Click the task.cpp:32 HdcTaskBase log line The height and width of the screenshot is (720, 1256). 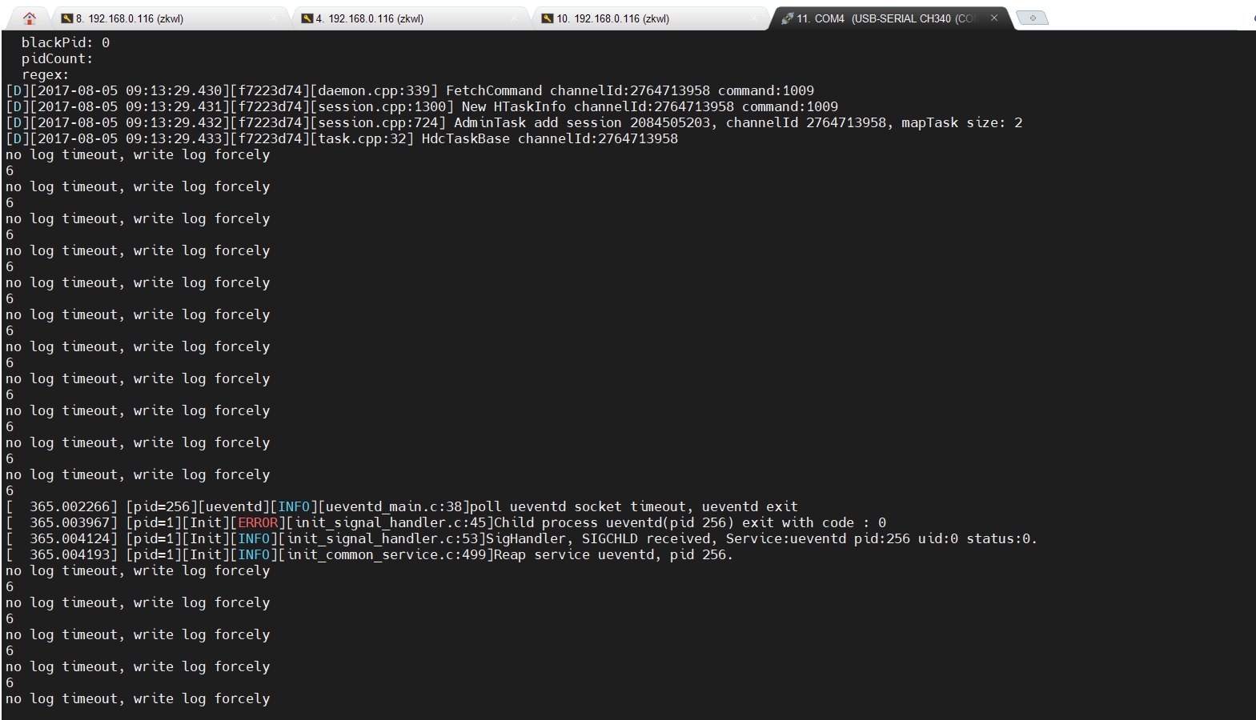click(342, 138)
